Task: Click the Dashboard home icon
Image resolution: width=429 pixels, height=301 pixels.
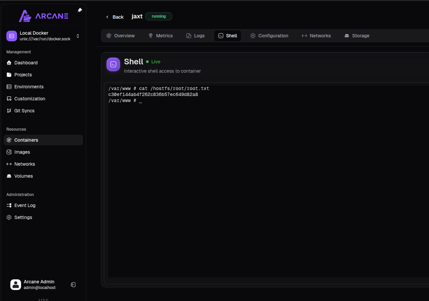Action: click(9, 63)
